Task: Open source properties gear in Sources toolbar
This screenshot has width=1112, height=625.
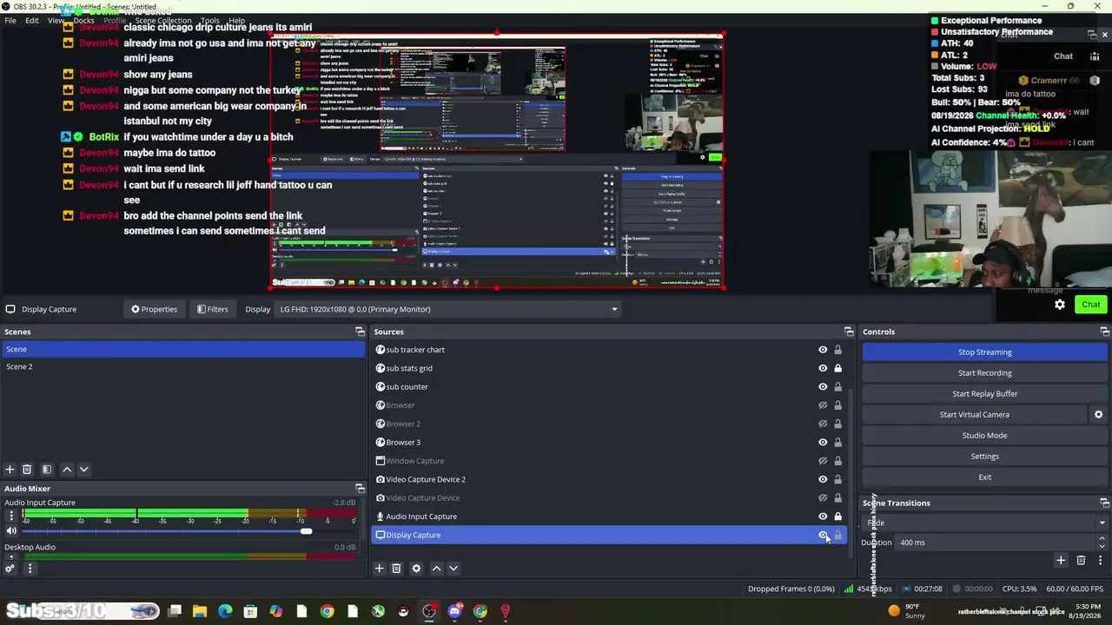Action: (x=416, y=569)
